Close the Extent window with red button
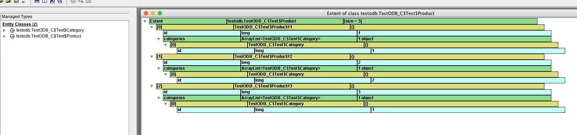The image size is (577, 135). (x=146, y=13)
